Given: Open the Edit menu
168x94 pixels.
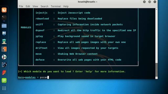Looking at the screenshot, I should coord(28,6).
